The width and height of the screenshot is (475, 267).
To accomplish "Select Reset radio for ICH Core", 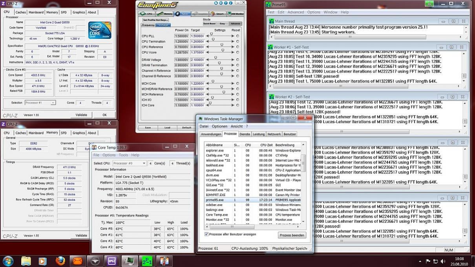I will coord(237,105).
